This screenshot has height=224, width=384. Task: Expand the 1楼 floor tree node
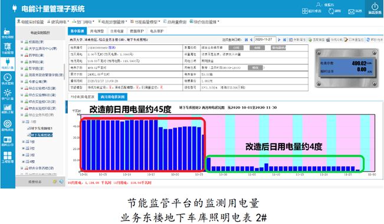(x=24, y=142)
